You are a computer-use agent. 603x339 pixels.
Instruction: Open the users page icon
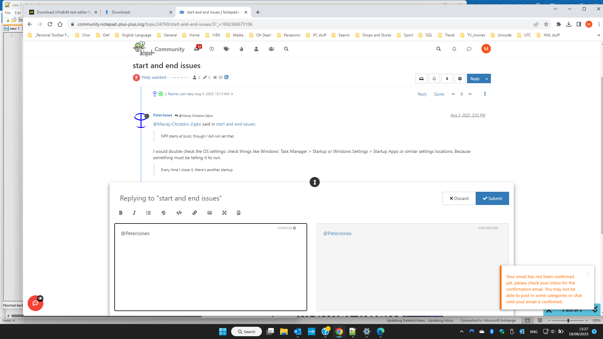click(256, 49)
